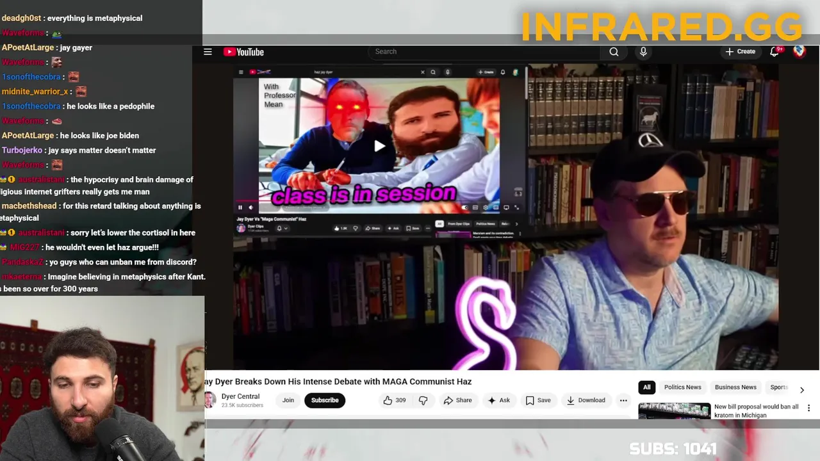Click the embedded player's fullscreen icon
Image resolution: width=820 pixels, height=461 pixels.
pos(516,207)
